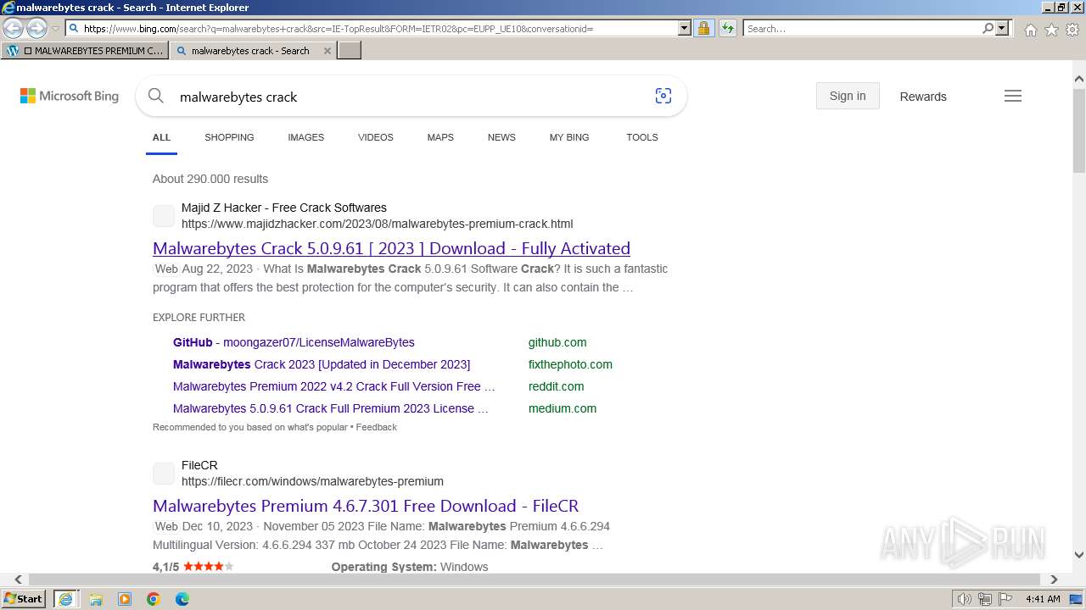Open Malwarebytes Crack 5.0.9.61 Download result

pos(391,248)
